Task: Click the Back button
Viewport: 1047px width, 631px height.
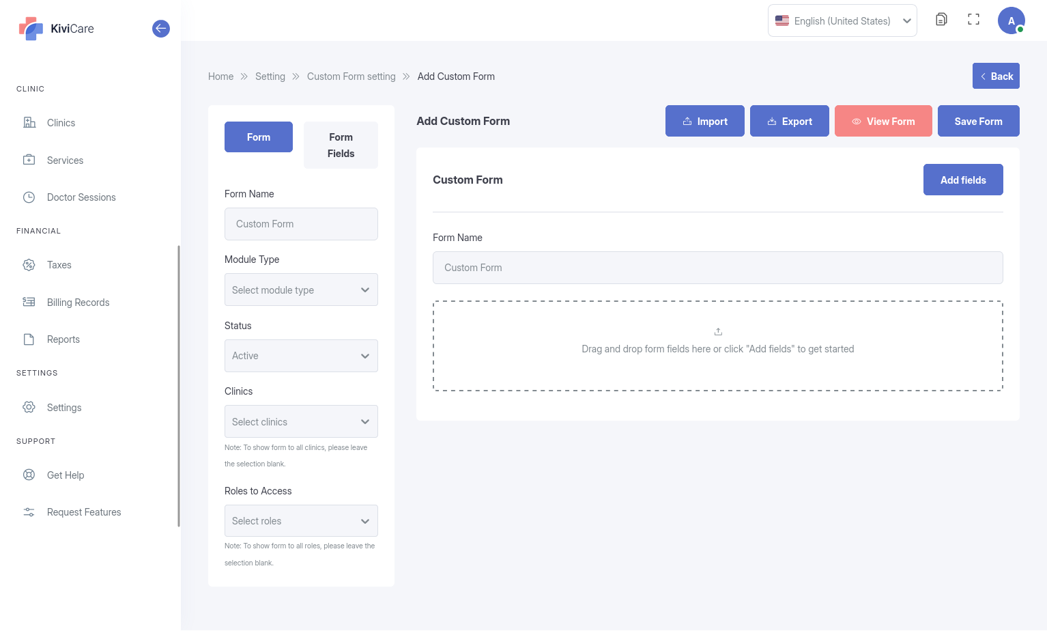Action: pyautogui.click(x=996, y=76)
